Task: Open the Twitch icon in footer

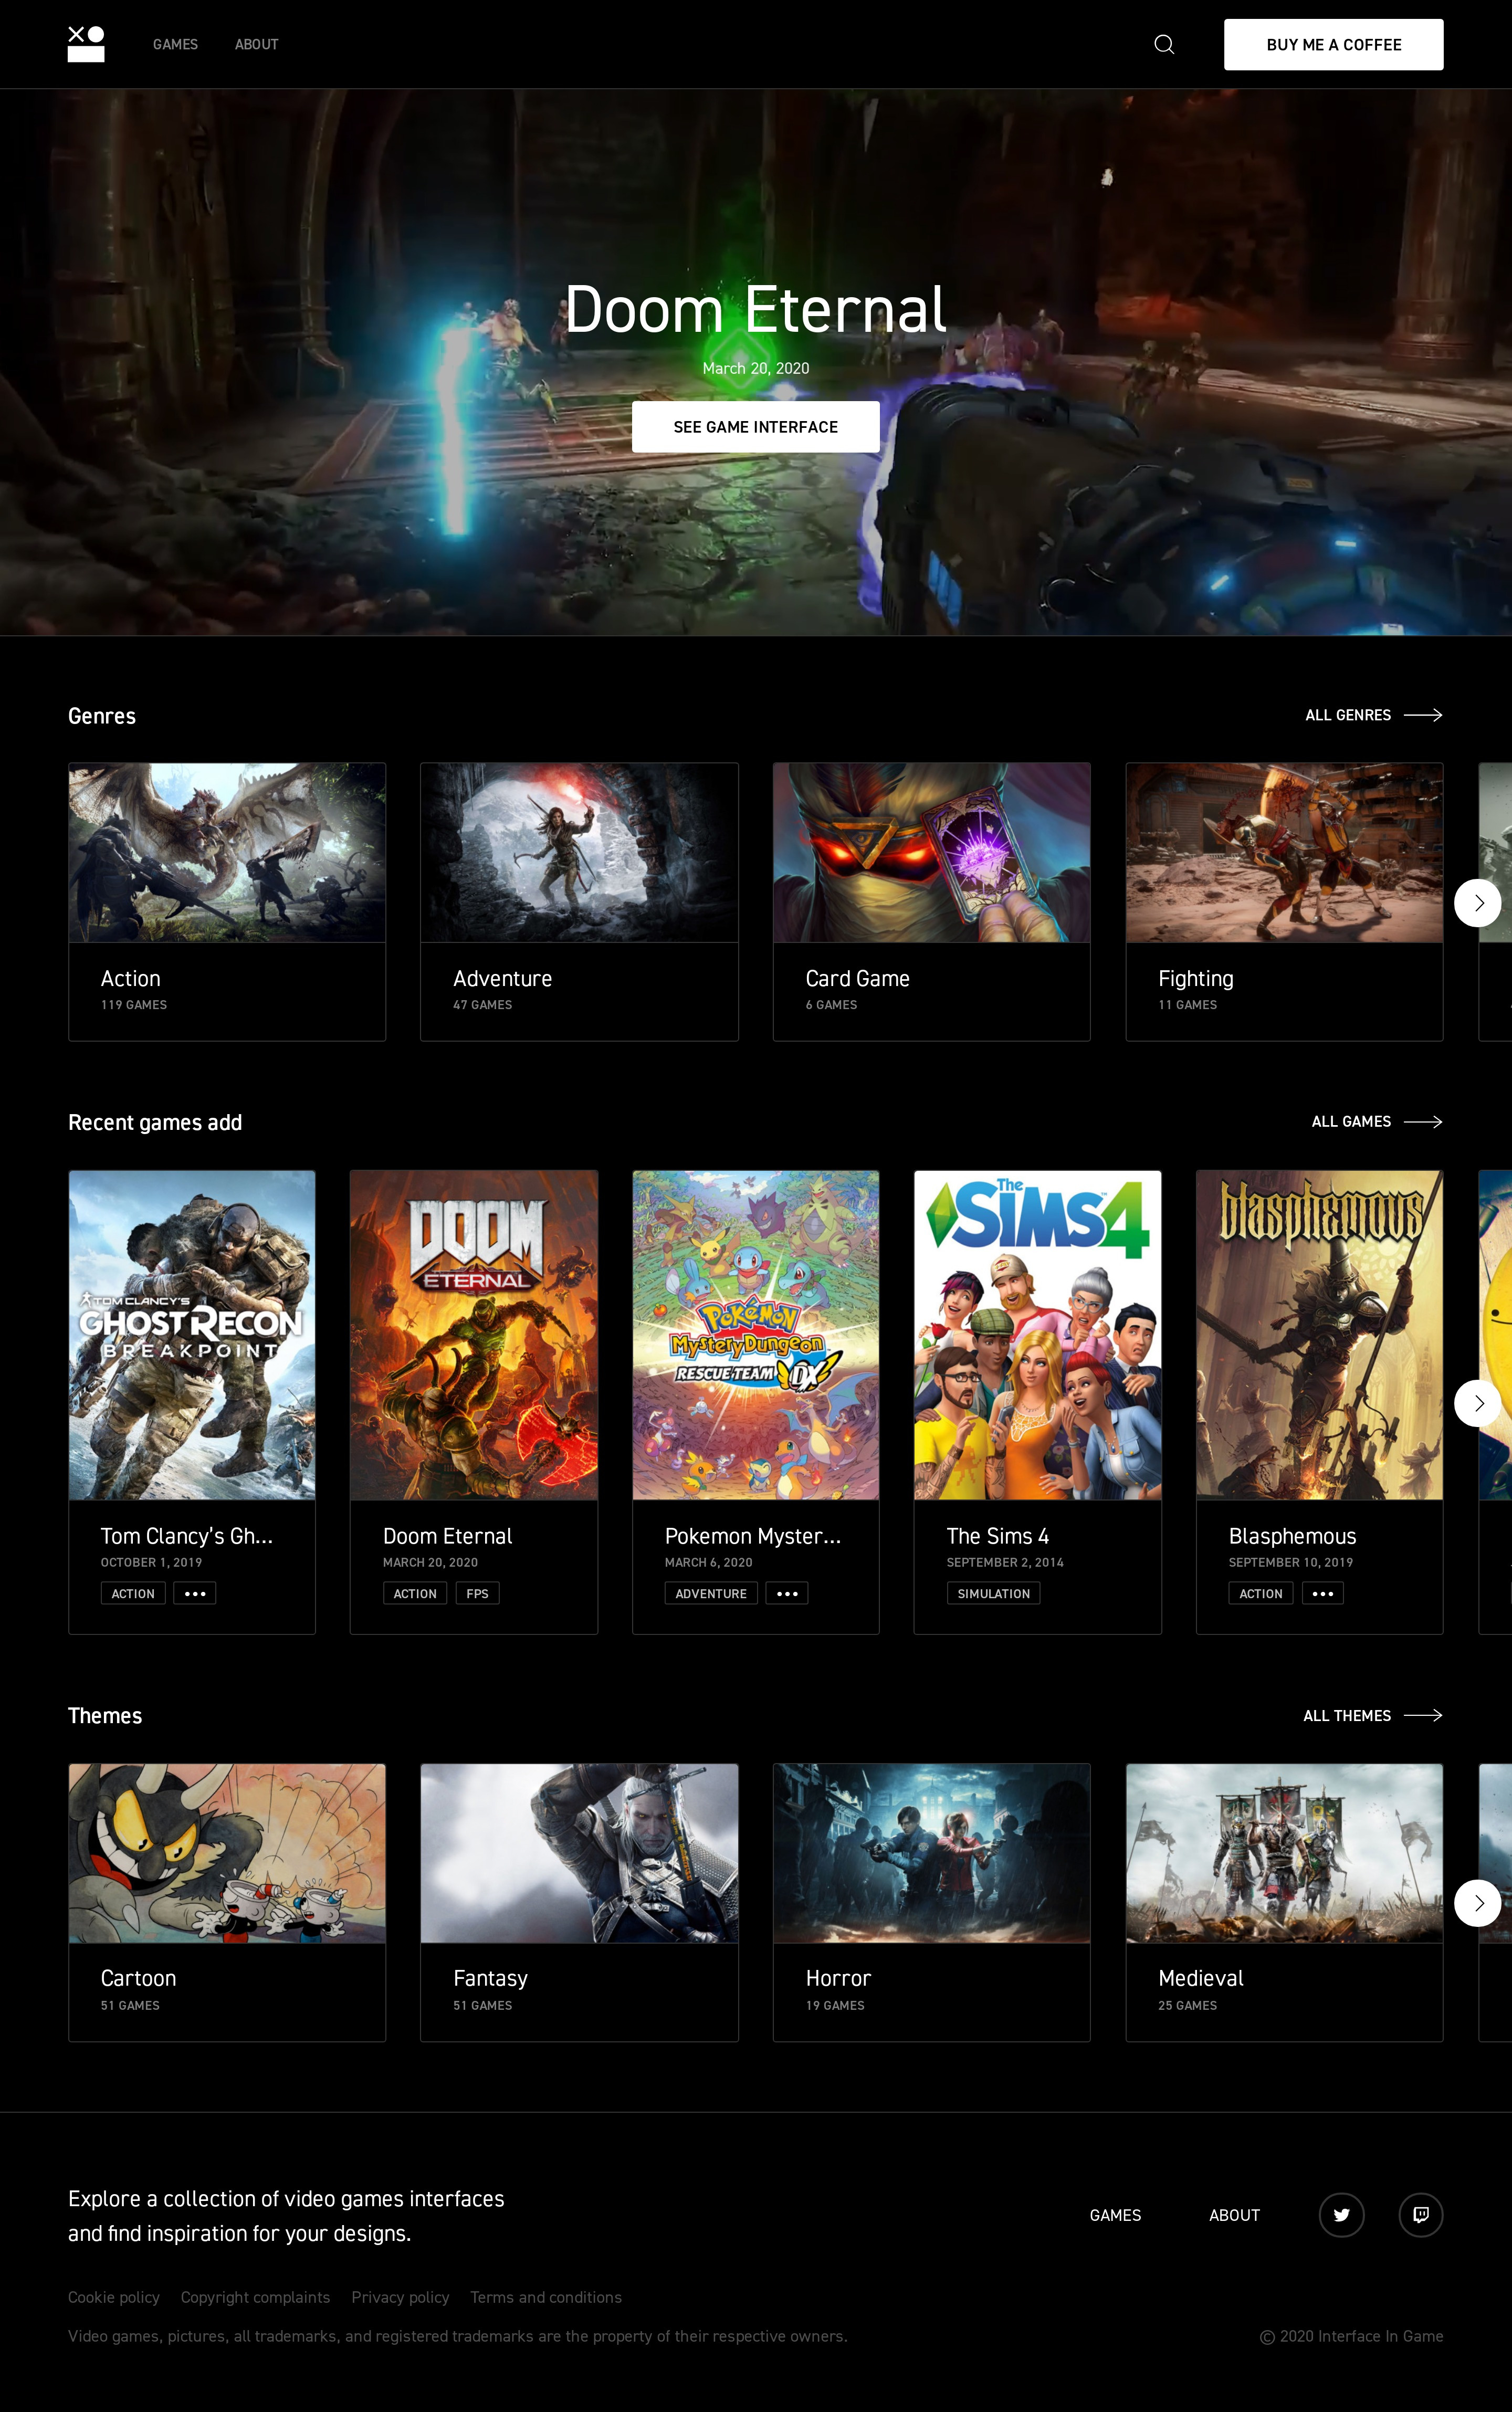Action: pyautogui.click(x=1420, y=2214)
